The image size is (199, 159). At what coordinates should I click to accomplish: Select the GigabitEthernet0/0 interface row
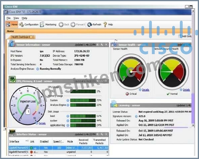[59, 148]
